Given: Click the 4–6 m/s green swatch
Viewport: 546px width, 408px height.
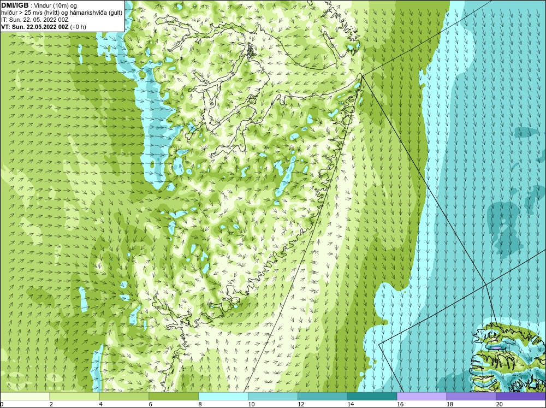Looking at the screenshot, I should [124, 396].
